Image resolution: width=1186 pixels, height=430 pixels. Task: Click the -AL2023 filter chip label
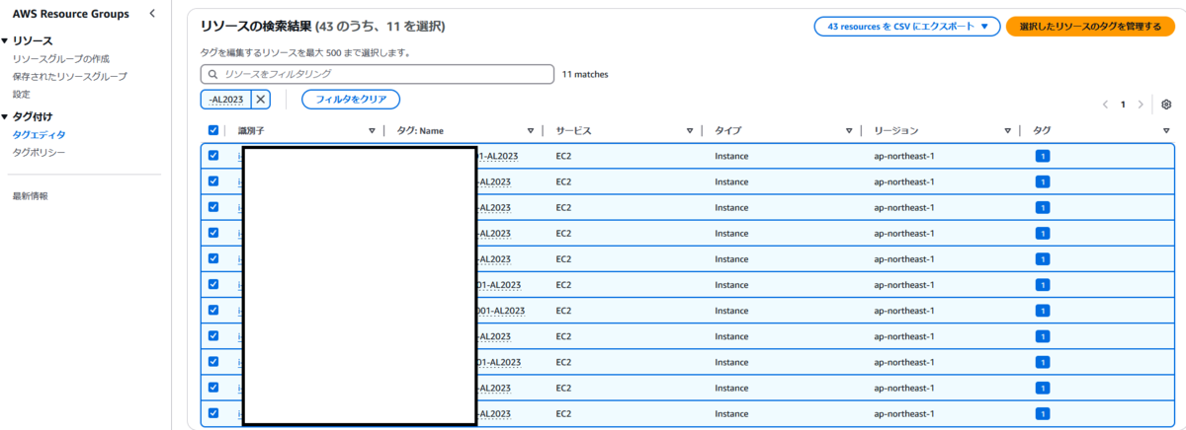tap(225, 99)
